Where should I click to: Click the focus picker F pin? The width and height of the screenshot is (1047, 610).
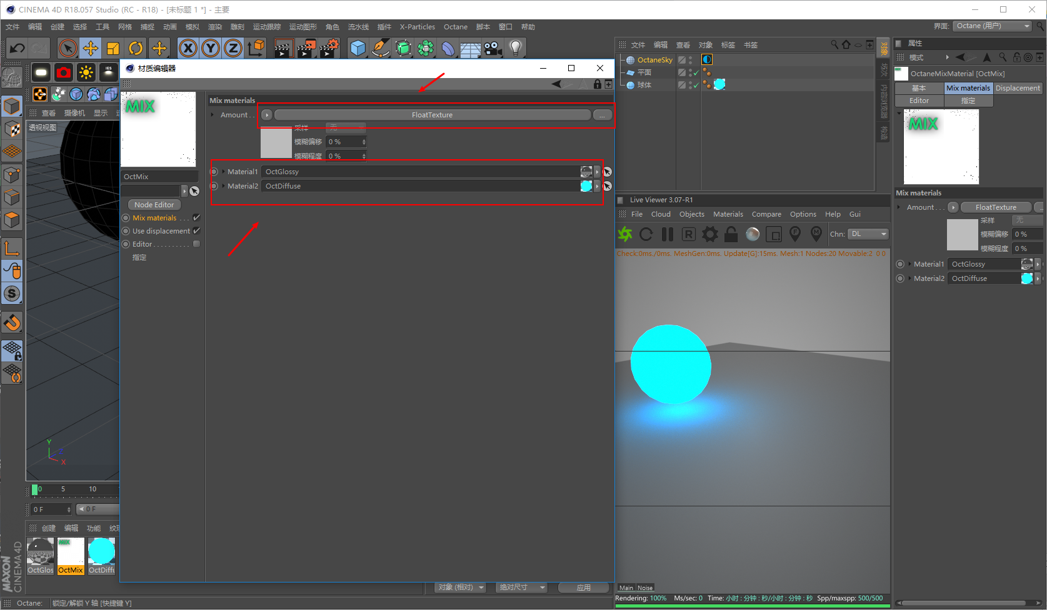(x=795, y=234)
